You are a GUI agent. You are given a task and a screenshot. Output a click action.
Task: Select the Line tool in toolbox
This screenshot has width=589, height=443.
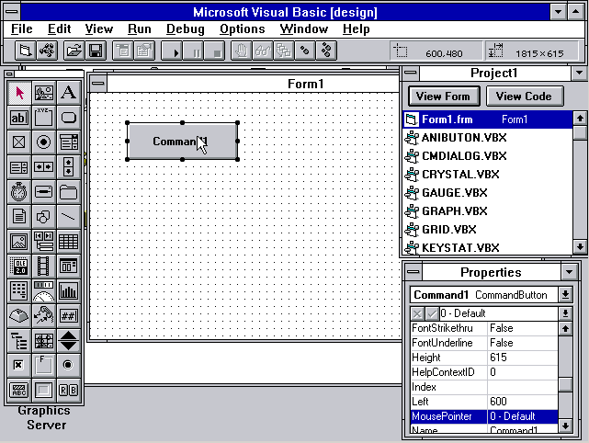click(68, 216)
